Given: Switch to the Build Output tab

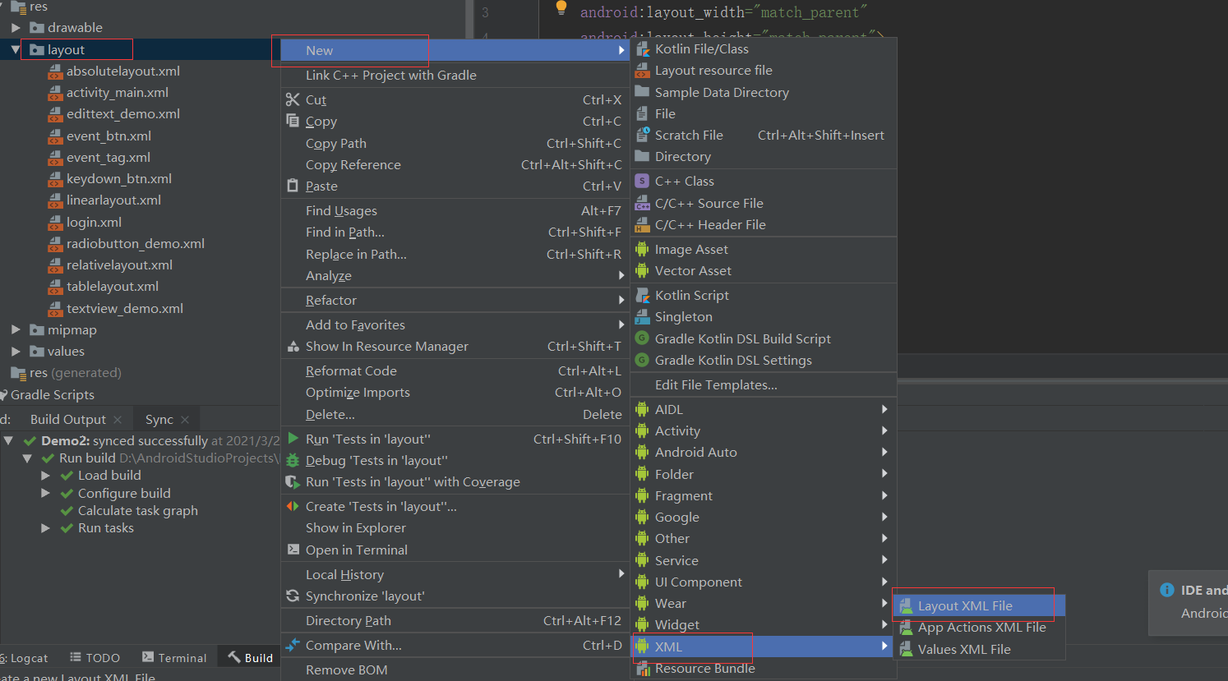Looking at the screenshot, I should click(x=68, y=420).
